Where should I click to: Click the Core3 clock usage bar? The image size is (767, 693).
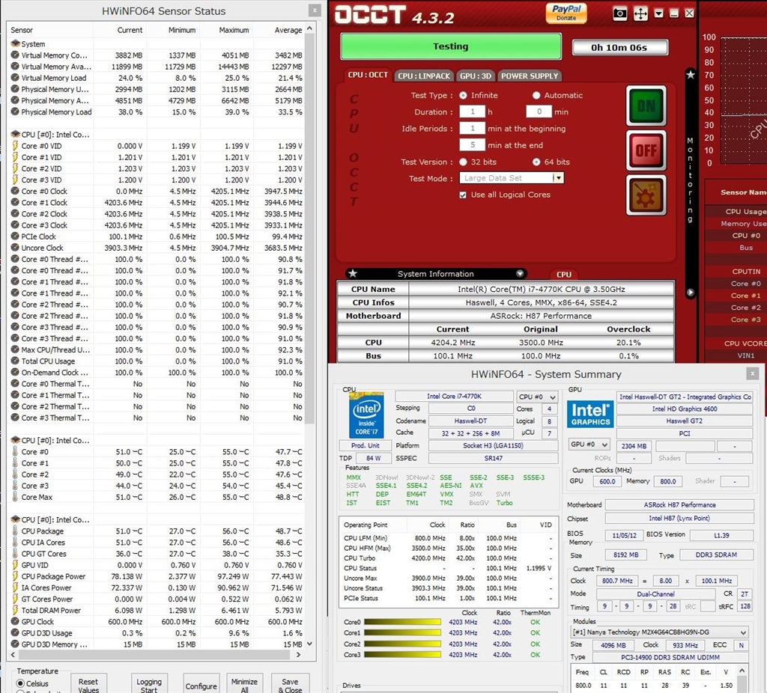click(402, 654)
